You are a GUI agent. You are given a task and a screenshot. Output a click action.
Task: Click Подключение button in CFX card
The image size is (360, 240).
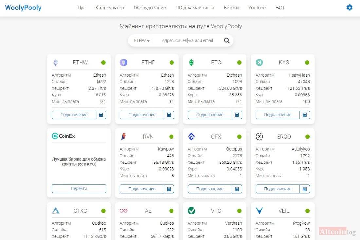click(x=209, y=189)
